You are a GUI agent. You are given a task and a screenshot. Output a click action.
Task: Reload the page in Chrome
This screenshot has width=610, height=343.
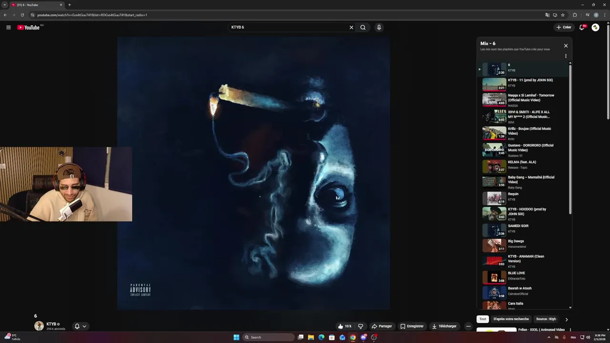(22, 15)
